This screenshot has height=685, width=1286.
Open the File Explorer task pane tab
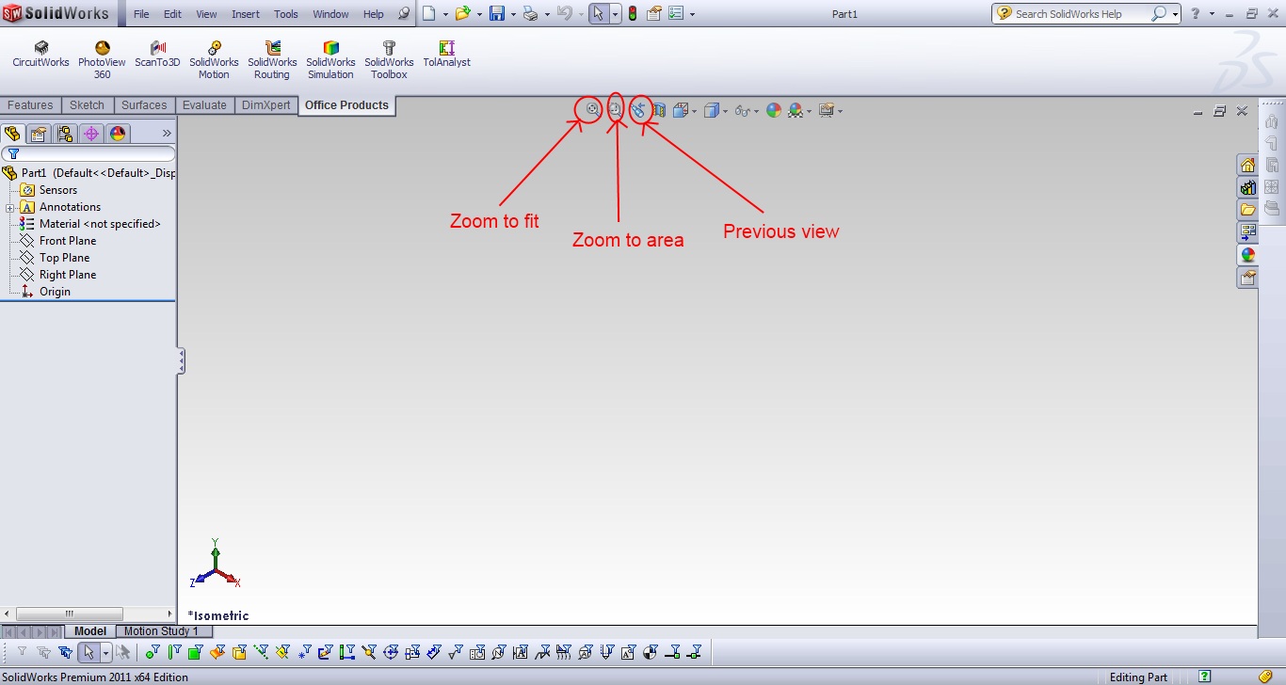1247,209
